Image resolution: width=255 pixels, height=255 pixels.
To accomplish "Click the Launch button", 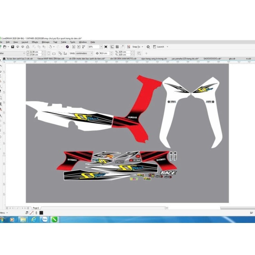I will pyautogui.click(x=159, y=47).
